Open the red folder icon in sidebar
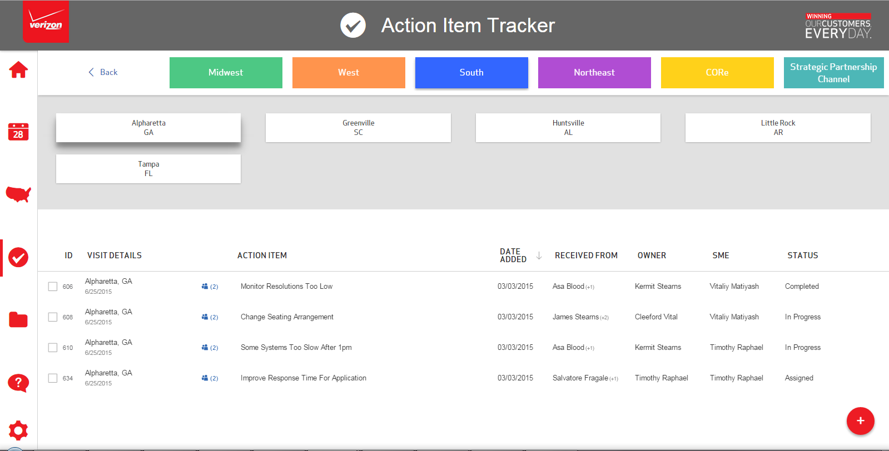Viewport: 889px width, 451px height. 18,319
